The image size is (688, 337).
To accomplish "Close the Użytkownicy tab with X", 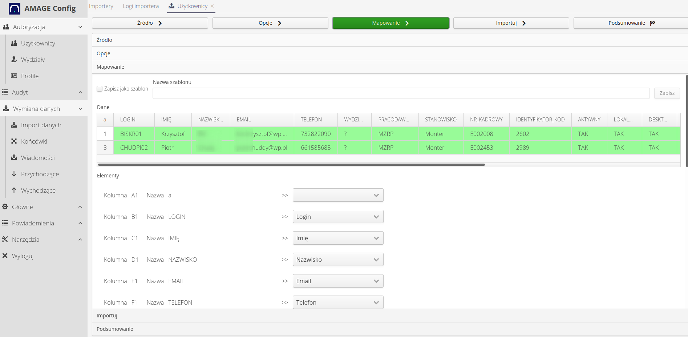I will coord(212,6).
